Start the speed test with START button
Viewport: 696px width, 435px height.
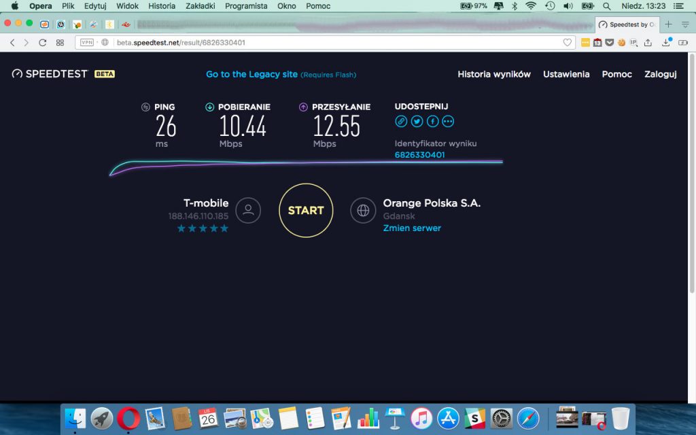pos(306,211)
